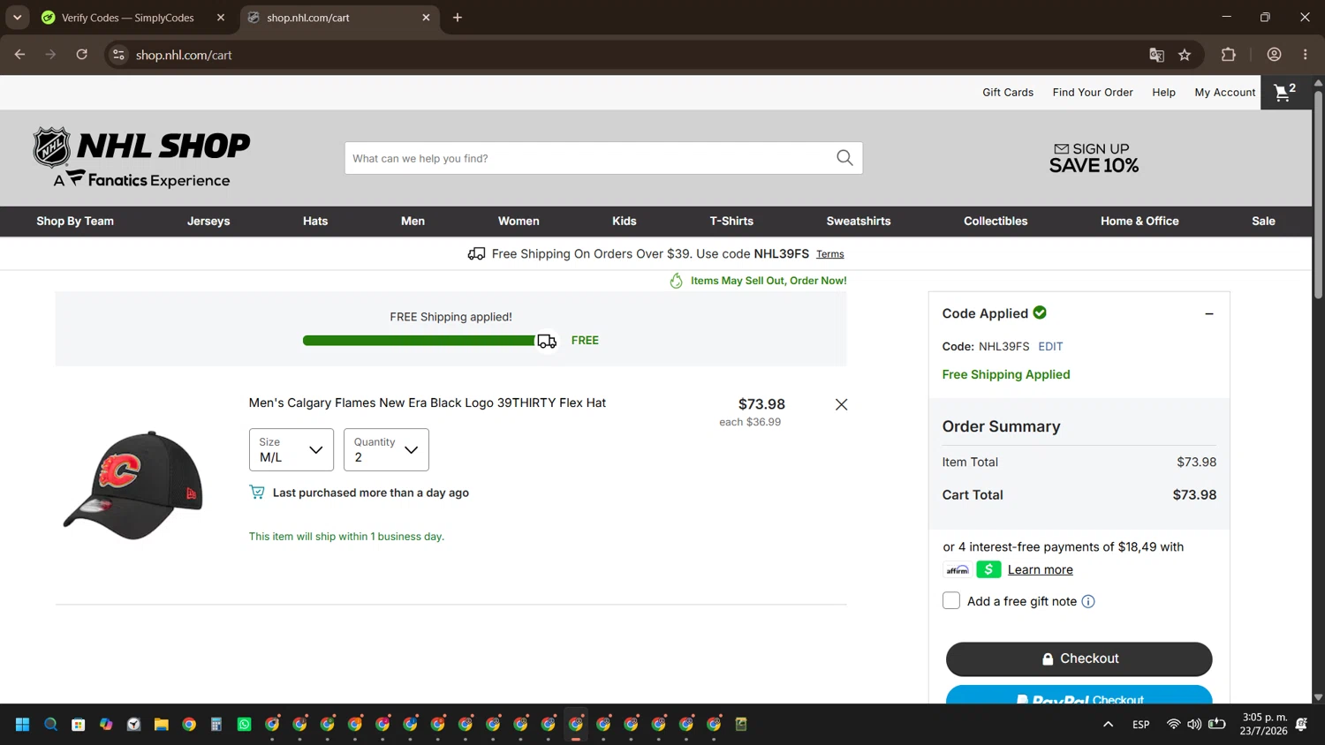Open the Men menu
The image size is (1325, 745).
(x=413, y=222)
